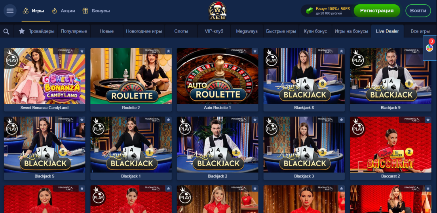Select the Слоты category tab
The width and height of the screenshot is (437, 213).
click(x=181, y=31)
